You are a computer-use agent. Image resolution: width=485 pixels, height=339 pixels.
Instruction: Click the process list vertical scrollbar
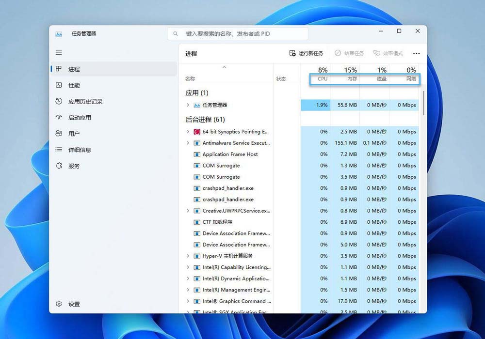pos(424,103)
